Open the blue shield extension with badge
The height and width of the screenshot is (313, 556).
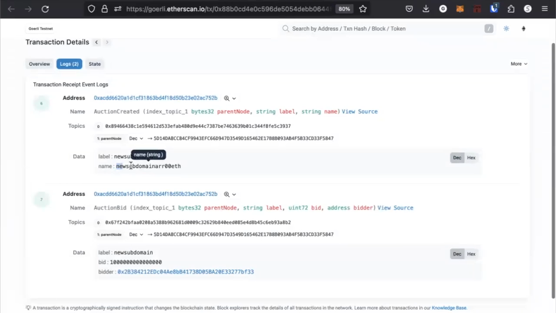coord(494,8)
